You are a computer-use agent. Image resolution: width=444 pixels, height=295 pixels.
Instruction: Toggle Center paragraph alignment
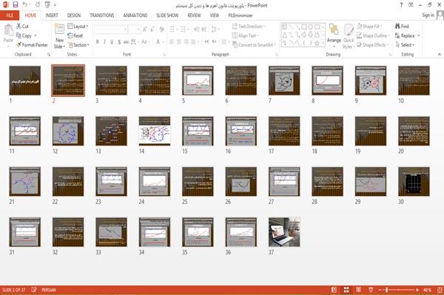(178, 42)
